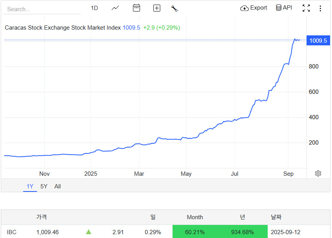332x238 pixels.
Task: Click the 200 y-axis label
Action: [314, 143]
